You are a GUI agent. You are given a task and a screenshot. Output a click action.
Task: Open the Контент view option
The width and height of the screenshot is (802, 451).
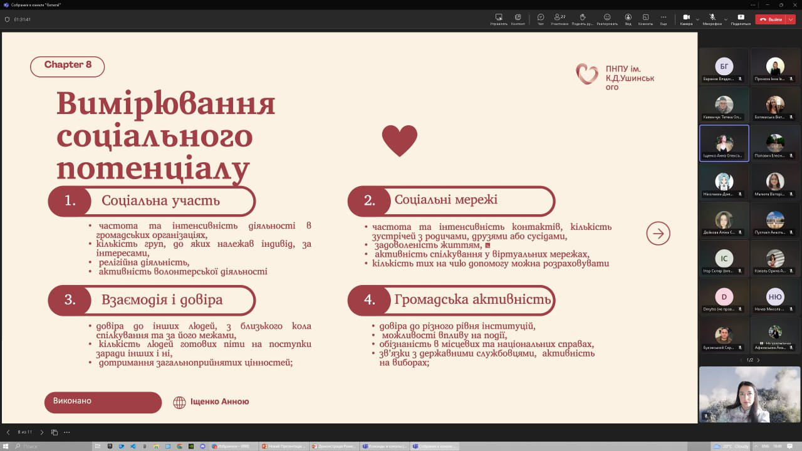[x=518, y=19]
